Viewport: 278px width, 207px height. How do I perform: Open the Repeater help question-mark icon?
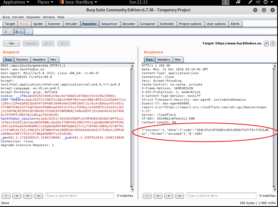pos(273,43)
